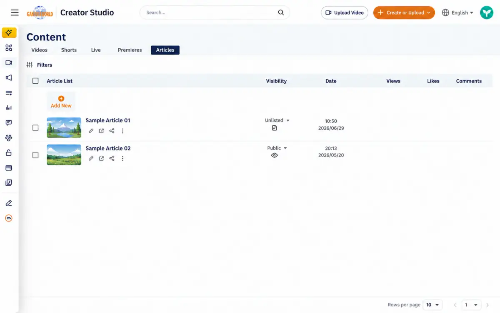500x313 pixels.
Task: Share Sample Article 01
Action: coord(112,131)
